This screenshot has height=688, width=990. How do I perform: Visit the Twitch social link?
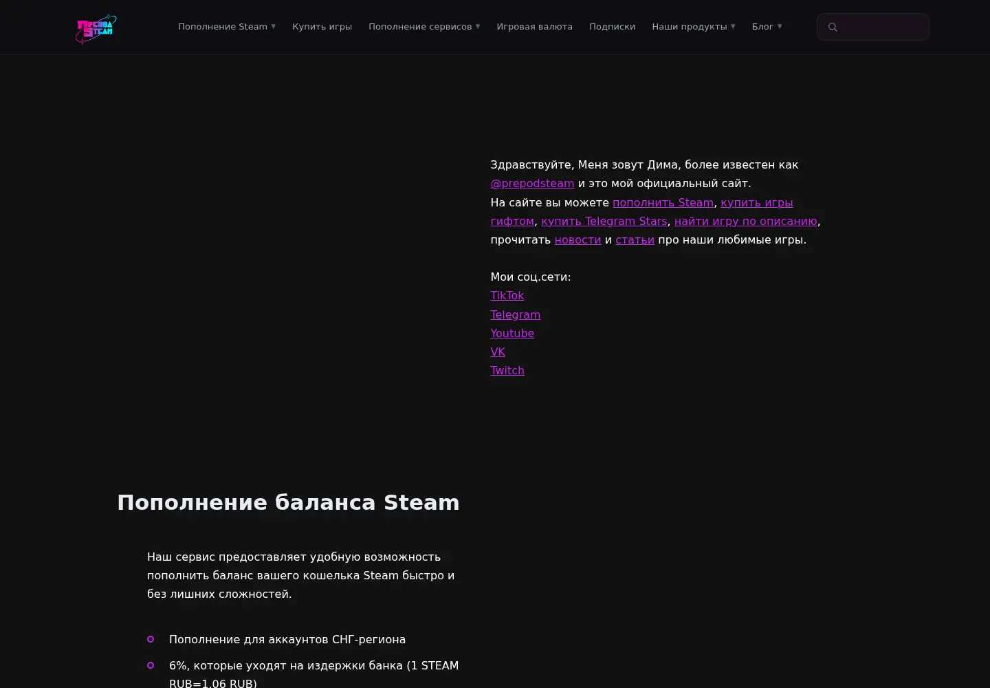tap(507, 370)
